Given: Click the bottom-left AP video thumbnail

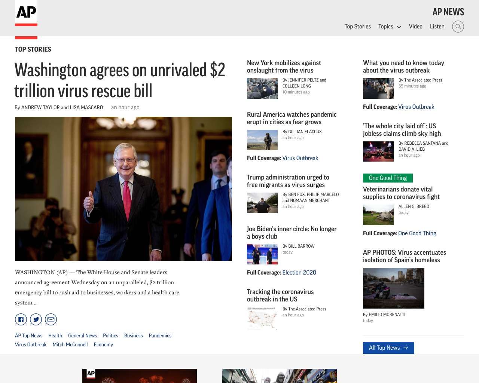Looking at the screenshot, I should click(140, 376).
